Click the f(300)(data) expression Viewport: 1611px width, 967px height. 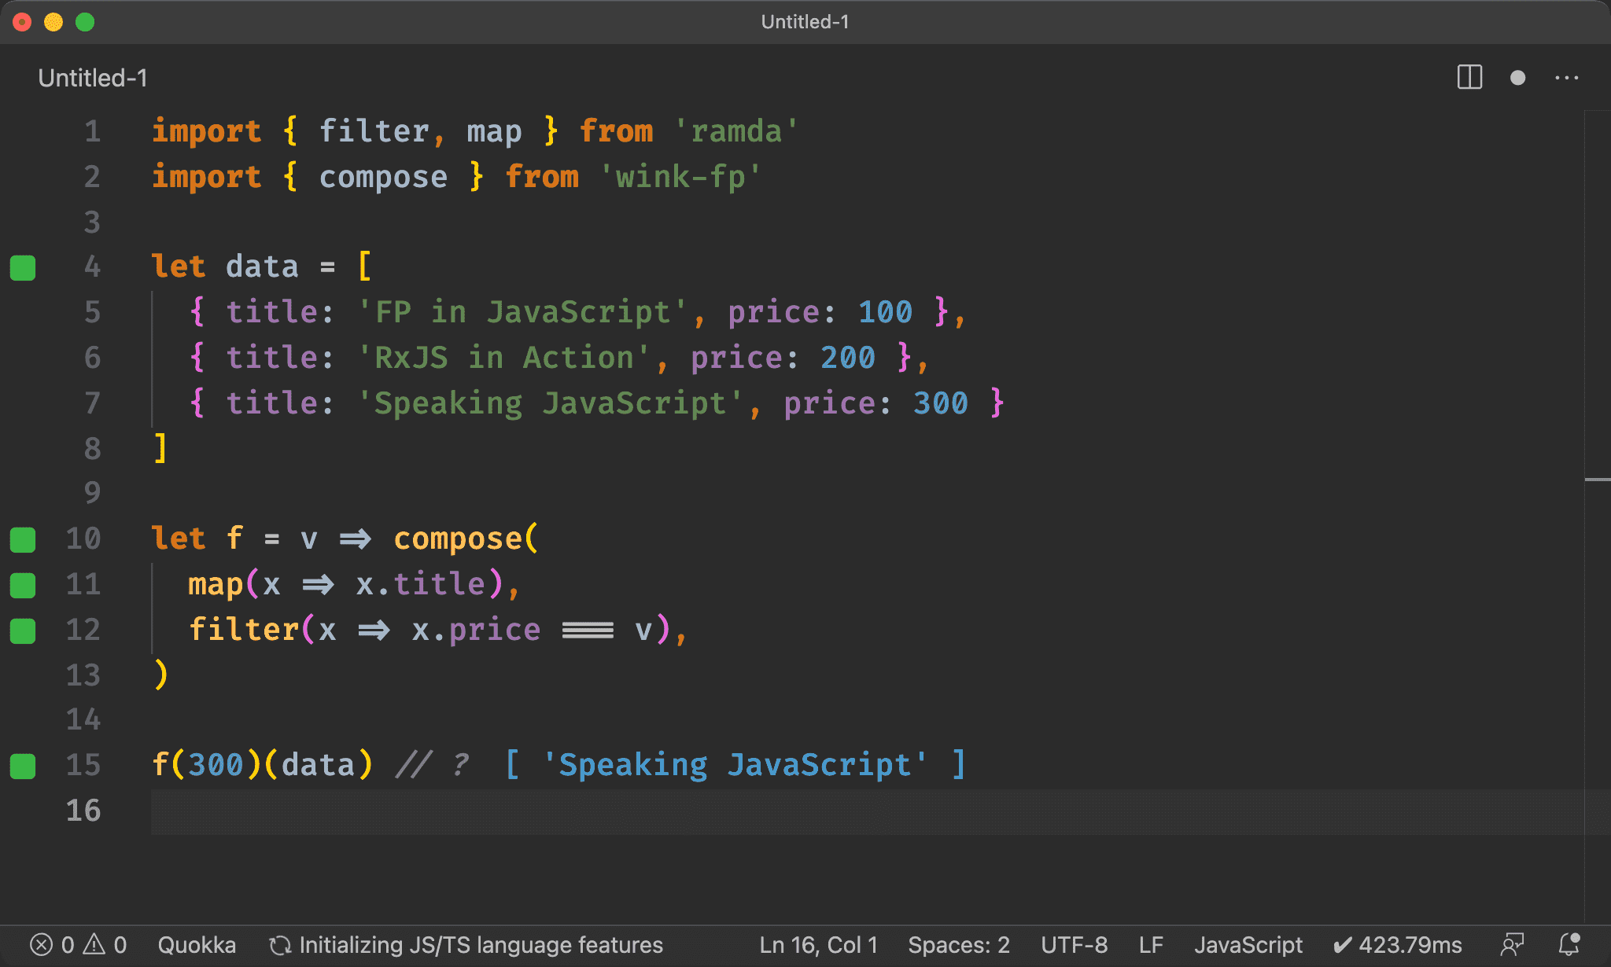tap(262, 765)
